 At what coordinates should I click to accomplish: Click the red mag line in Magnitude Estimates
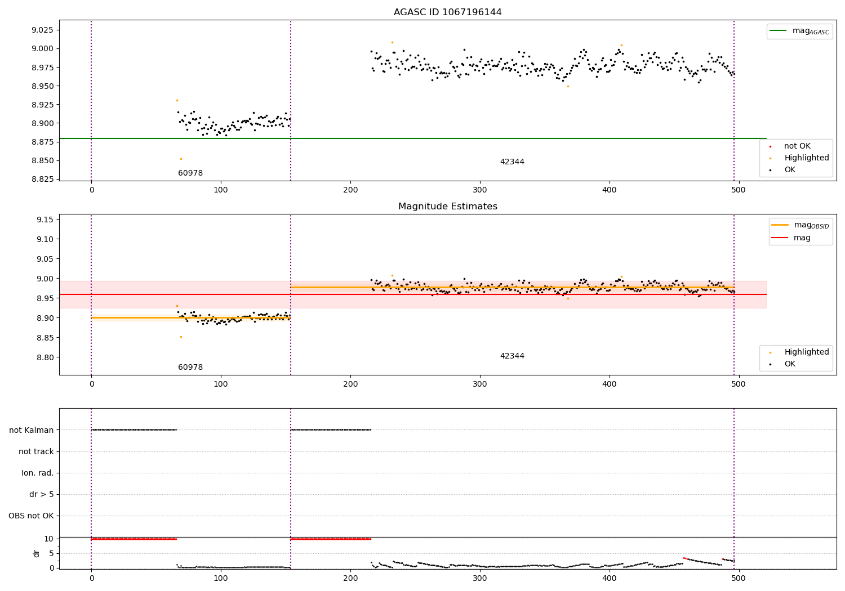(412, 294)
